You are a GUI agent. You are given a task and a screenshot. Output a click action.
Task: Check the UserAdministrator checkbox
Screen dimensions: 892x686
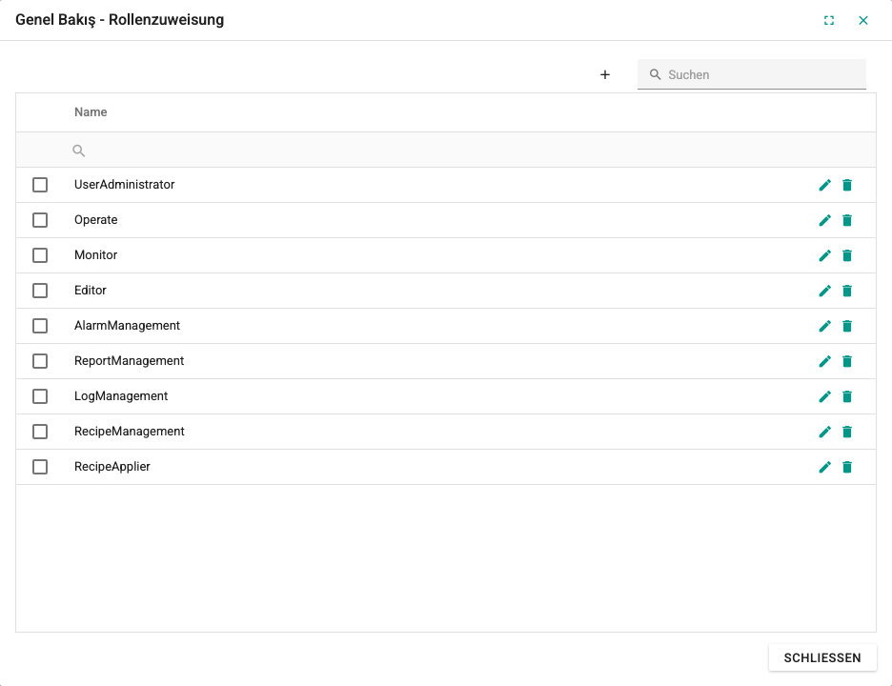40,185
